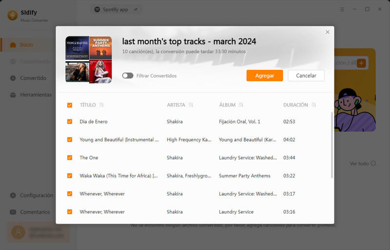Click the Agregar button

pyautogui.click(x=265, y=75)
